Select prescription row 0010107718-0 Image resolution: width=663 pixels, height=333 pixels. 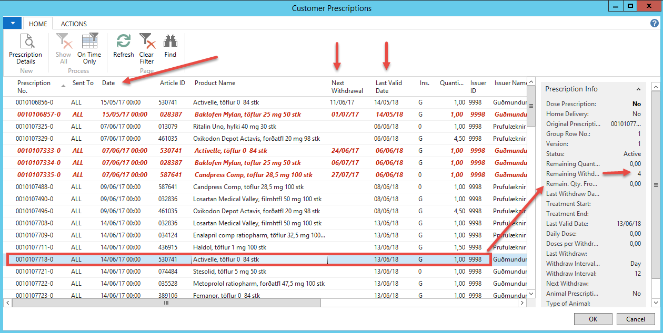[x=35, y=259]
